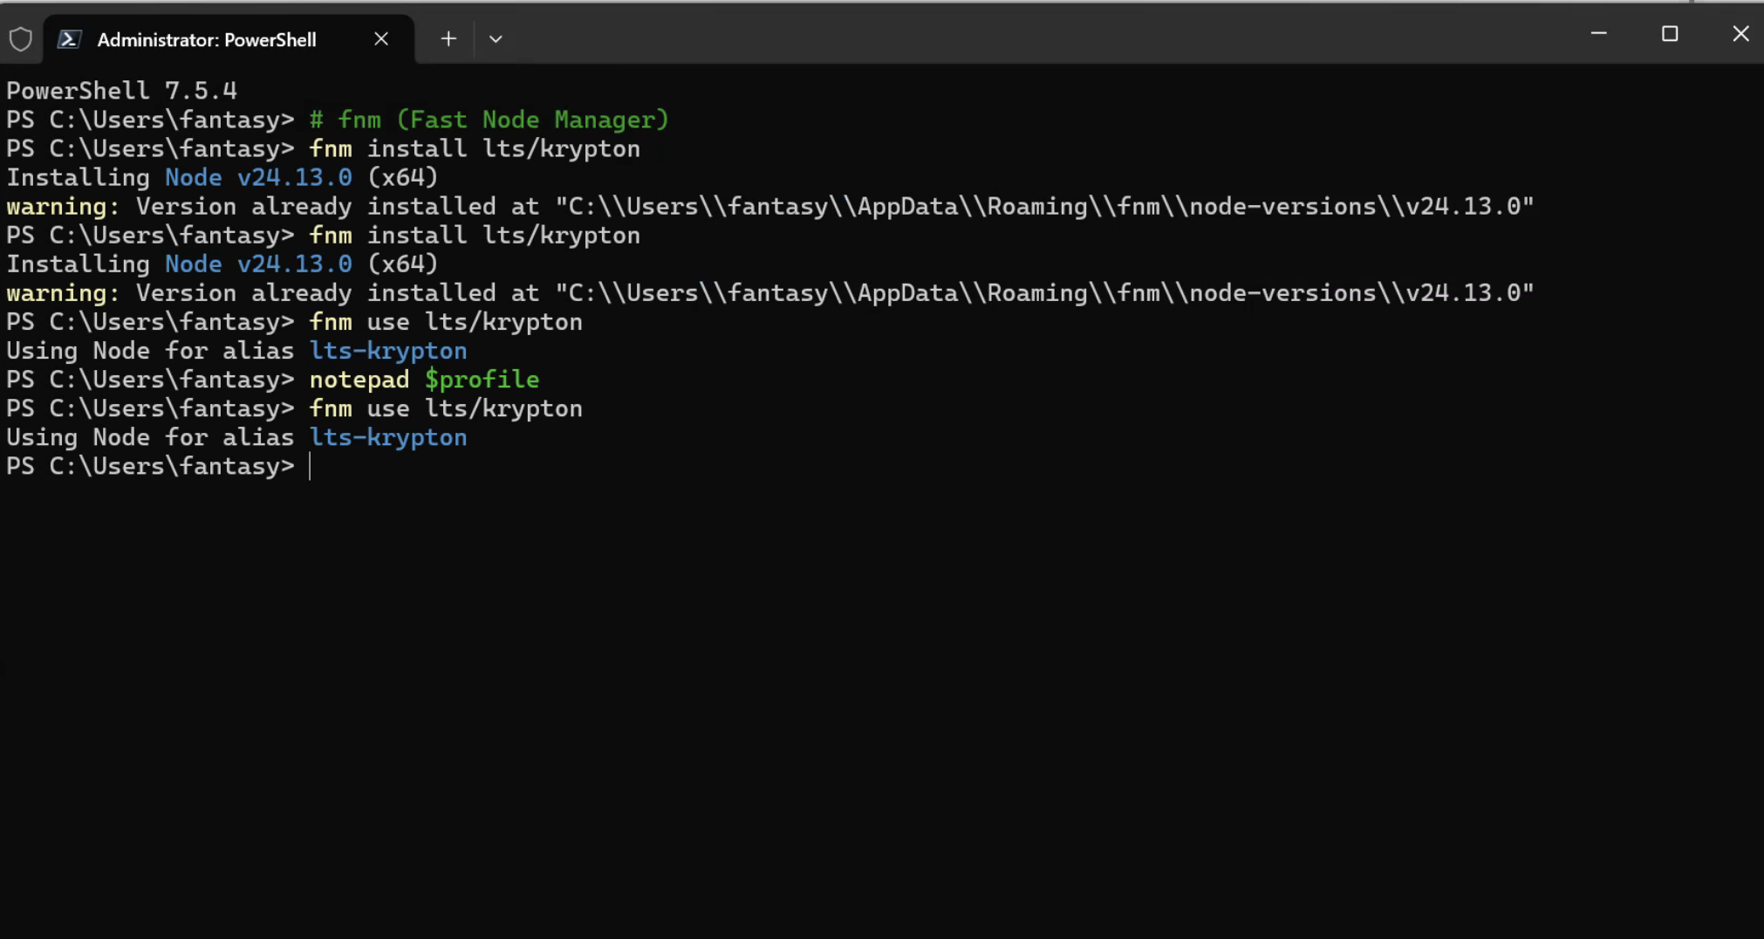Click the second yellow warning: label
This screenshot has height=939, width=1764.
click(x=62, y=293)
